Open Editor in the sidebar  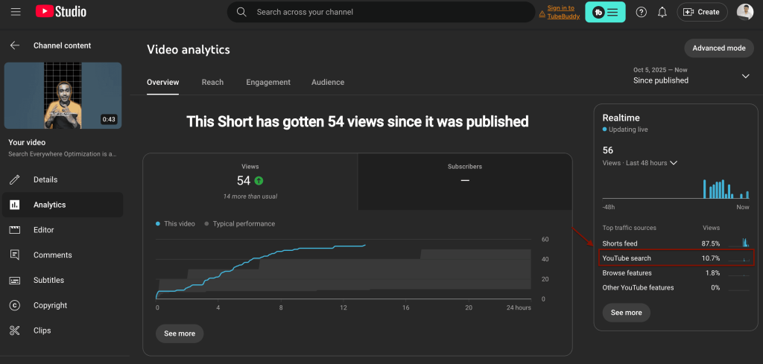63,230
